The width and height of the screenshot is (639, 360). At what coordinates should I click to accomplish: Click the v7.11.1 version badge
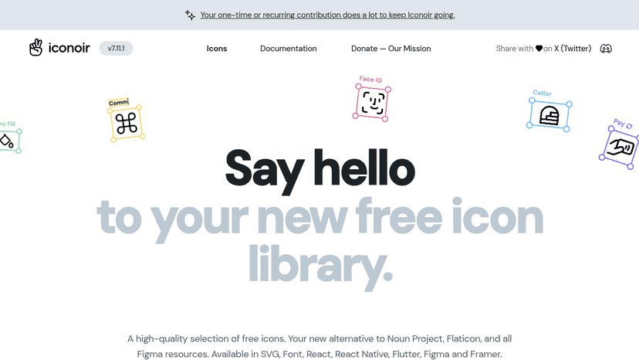(x=116, y=48)
